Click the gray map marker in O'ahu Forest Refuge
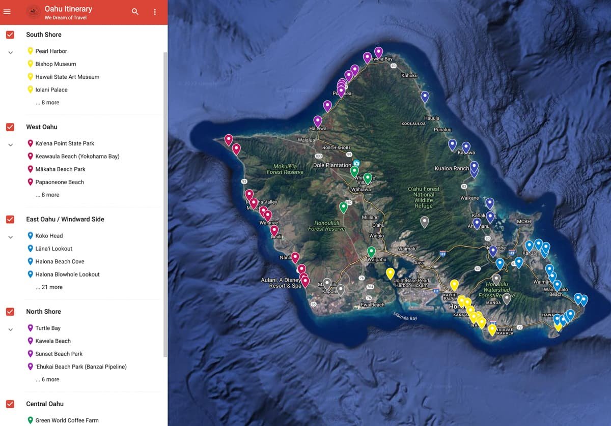611x426 pixels. (x=424, y=222)
